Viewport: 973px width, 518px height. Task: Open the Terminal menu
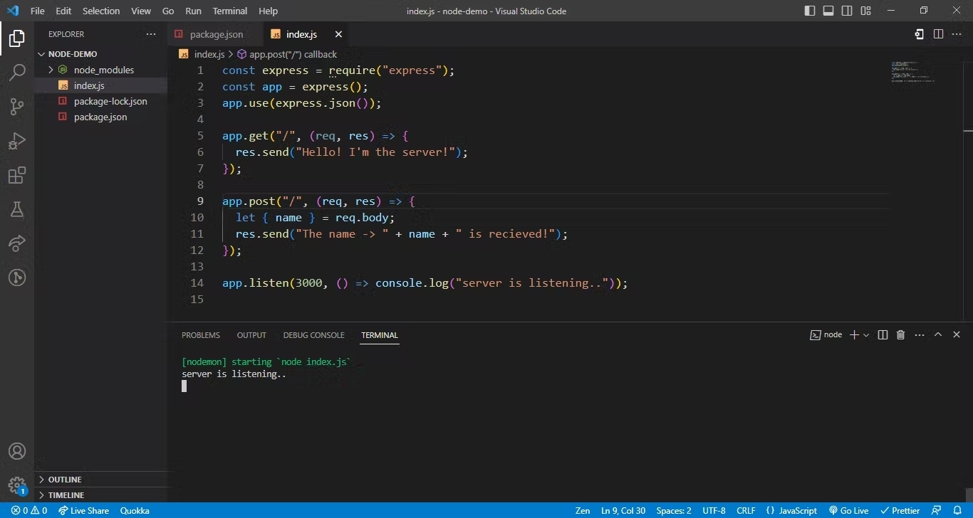click(229, 11)
